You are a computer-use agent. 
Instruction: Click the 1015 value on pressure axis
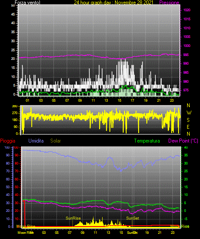click(x=187, y=19)
